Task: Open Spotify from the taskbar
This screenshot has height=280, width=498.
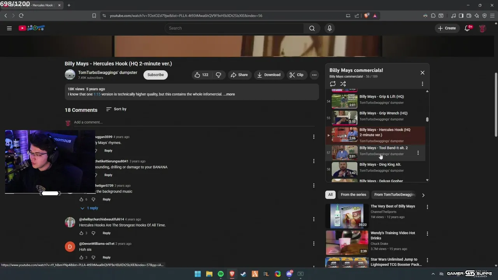Action: pos(221,274)
